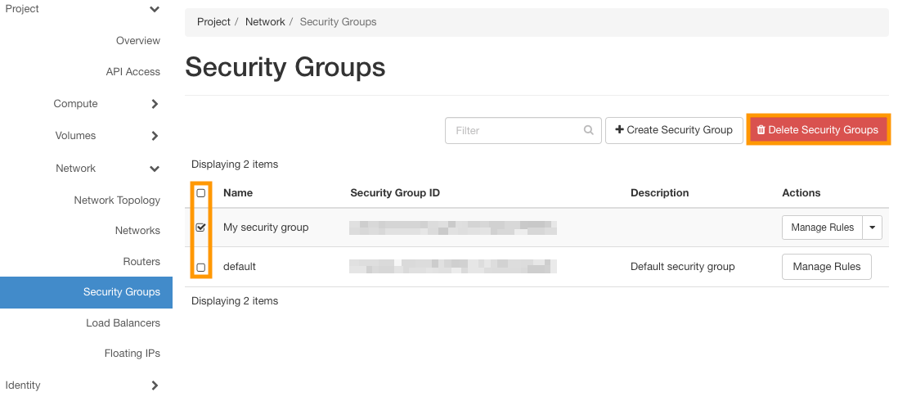
Task: Click the My security group name cell
Action: 266,228
